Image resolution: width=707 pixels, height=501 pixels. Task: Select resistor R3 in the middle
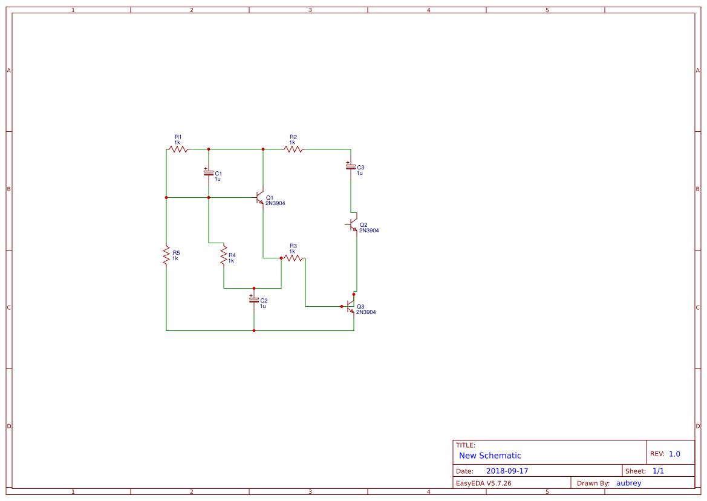pos(294,257)
